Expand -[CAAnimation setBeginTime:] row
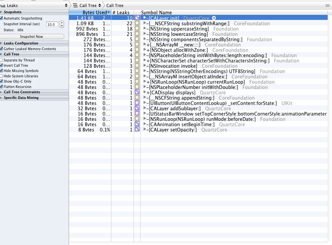 point(145,124)
